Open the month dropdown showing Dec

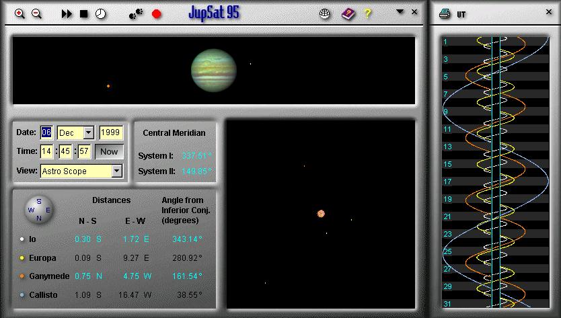click(88, 132)
